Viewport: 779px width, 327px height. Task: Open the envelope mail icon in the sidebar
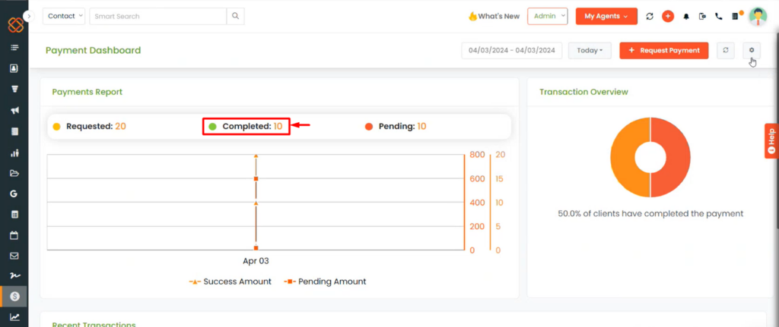(x=14, y=256)
